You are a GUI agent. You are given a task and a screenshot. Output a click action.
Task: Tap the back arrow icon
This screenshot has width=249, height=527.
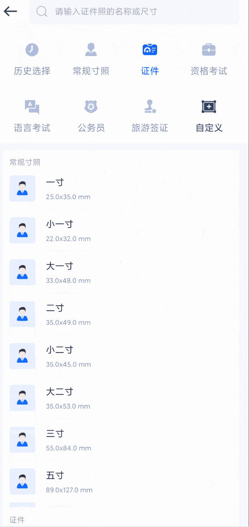(x=11, y=11)
